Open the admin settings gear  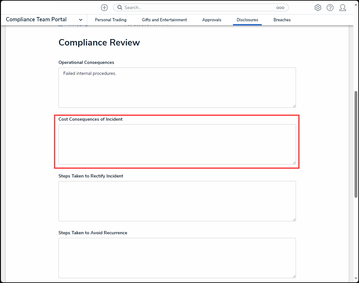point(318,7)
